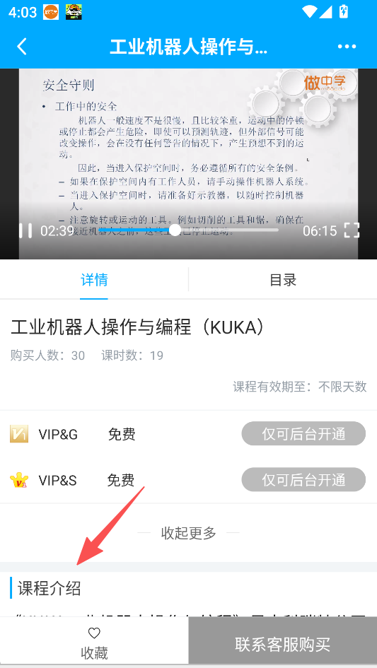Click the crown VIP&S badge icon
Image resolution: width=377 pixels, height=668 pixels.
pos(19,480)
